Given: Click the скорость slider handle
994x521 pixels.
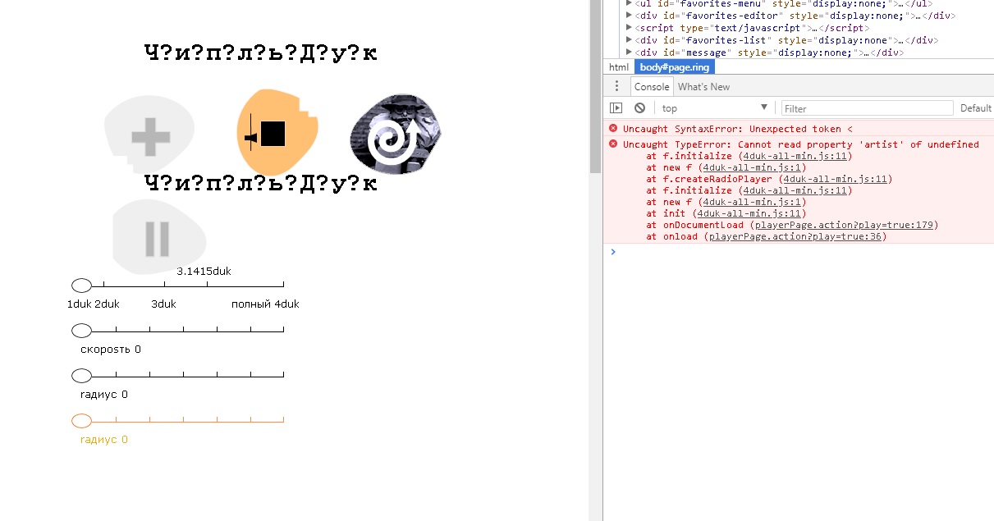Looking at the screenshot, I should (82, 331).
